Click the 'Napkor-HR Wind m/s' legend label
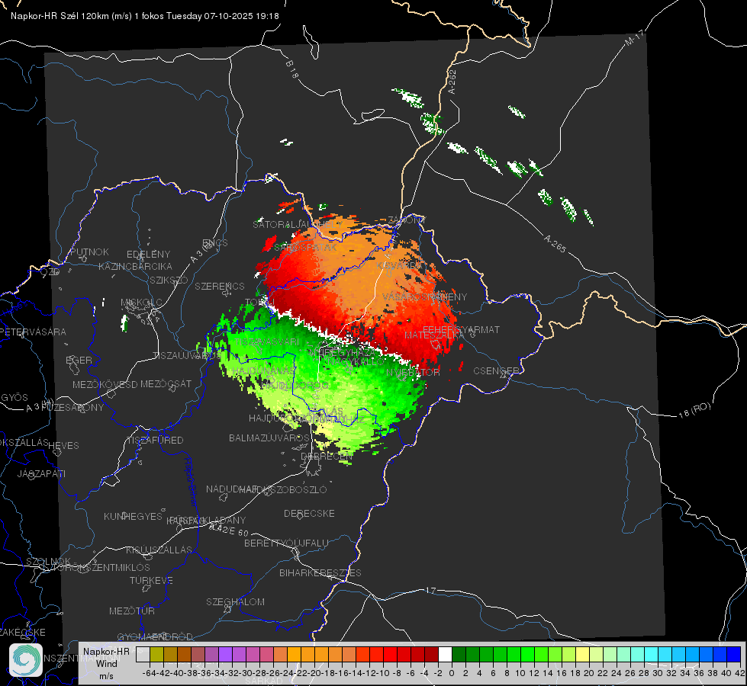Screen dimensions: 747x686 tap(106, 663)
